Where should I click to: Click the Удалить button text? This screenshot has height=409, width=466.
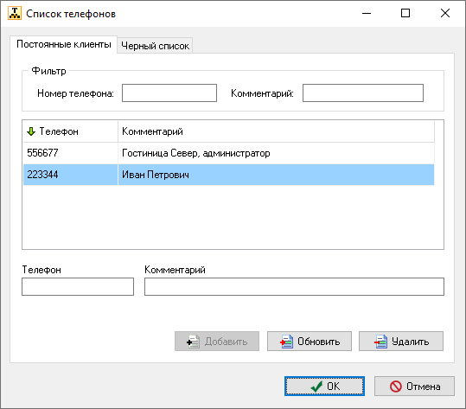tap(410, 342)
